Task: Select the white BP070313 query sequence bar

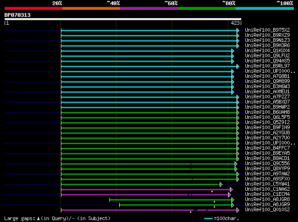Action: (123, 19)
